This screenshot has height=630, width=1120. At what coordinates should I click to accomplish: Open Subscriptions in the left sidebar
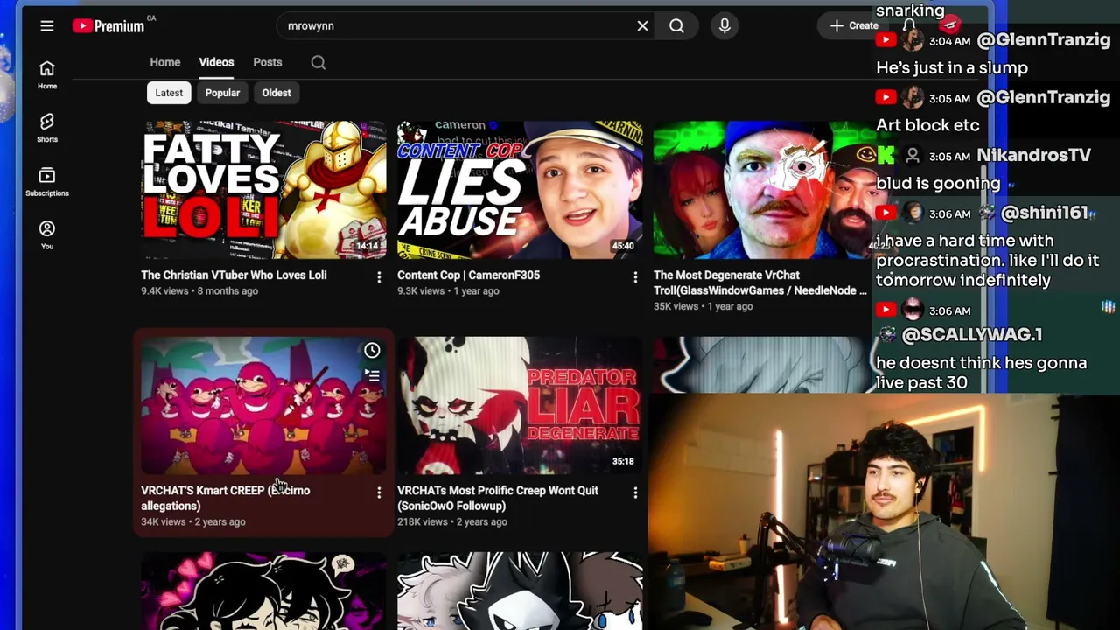coord(47,181)
